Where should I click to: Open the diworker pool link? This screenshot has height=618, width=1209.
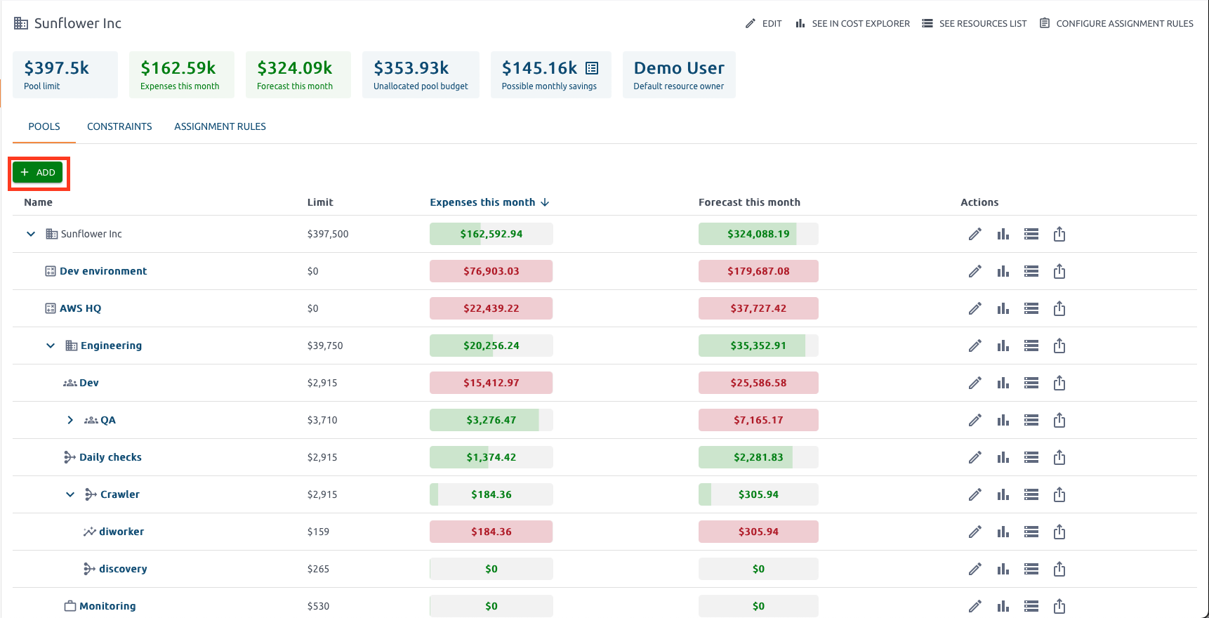pyautogui.click(x=121, y=532)
